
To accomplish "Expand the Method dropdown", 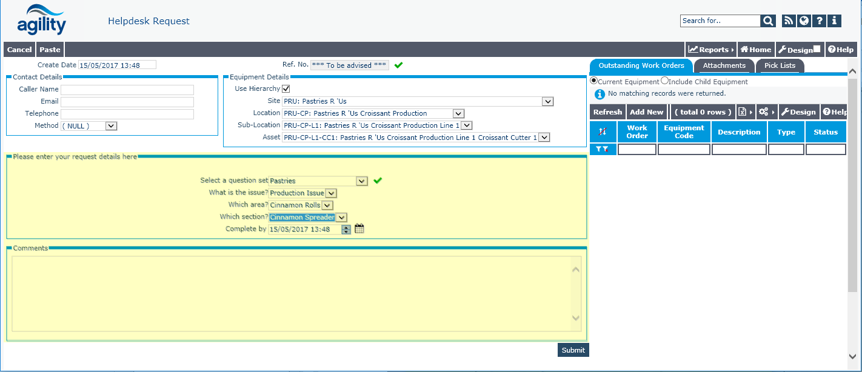I will (x=110, y=126).
